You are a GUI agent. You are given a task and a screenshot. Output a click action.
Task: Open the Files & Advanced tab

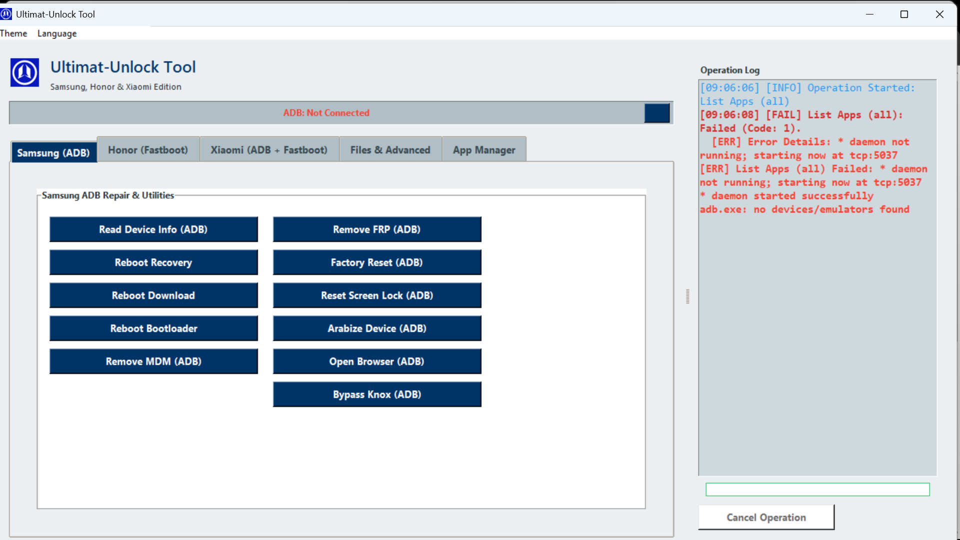click(390, 150)
